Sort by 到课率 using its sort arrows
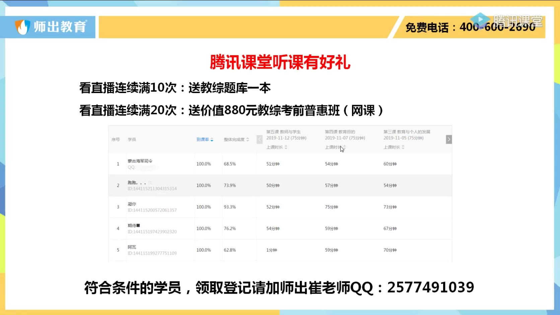560x315 pixels. point(212,140)
